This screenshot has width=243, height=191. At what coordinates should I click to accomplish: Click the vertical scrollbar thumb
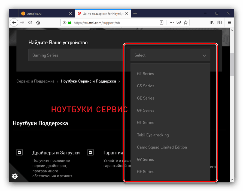232,64
